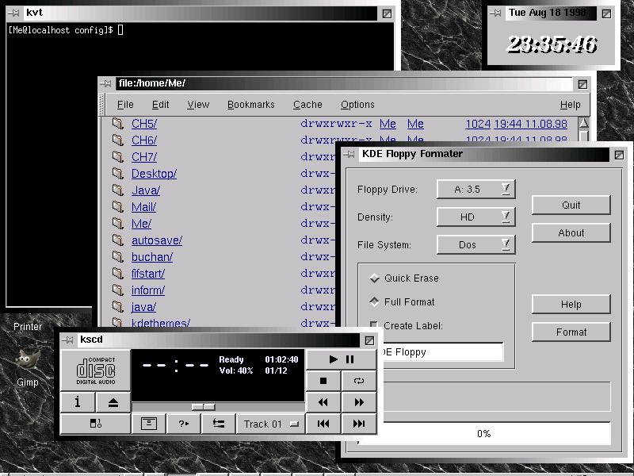Open the Track 01 selector in kscd
This screenshot has width=634, height=476.
coord(270,424)
